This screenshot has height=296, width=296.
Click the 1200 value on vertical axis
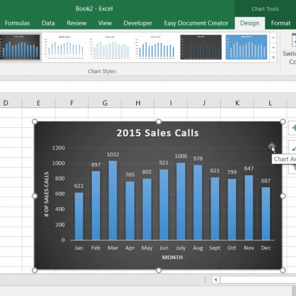coord(59,148)
